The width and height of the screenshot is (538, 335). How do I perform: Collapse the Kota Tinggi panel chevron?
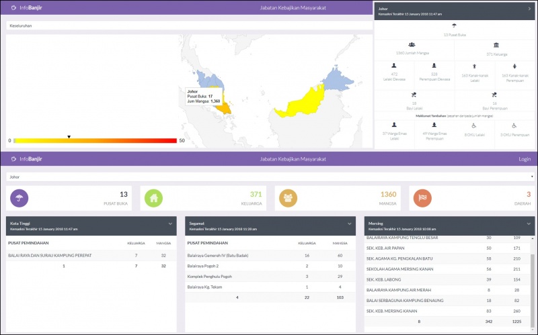tap(170, 224)
